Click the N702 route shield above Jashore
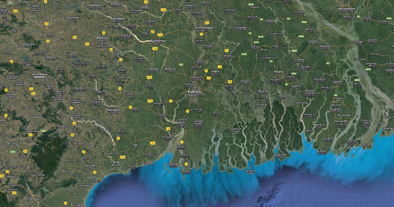 261,37
